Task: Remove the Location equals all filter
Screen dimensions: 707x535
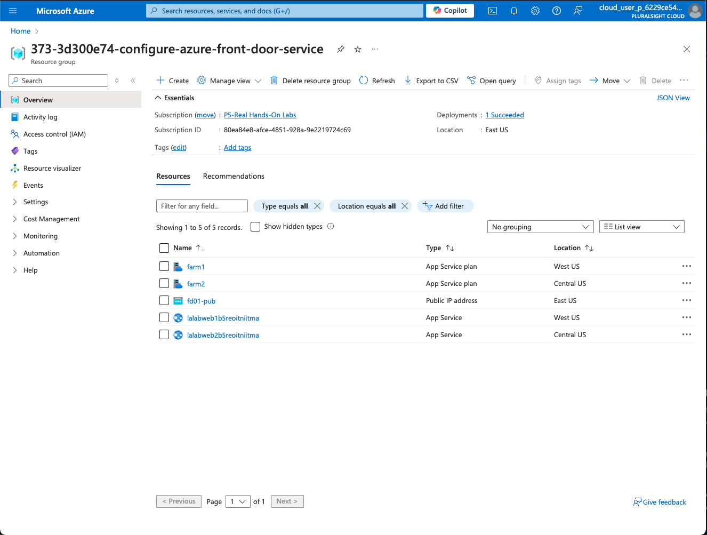Action: pos(405,206)
